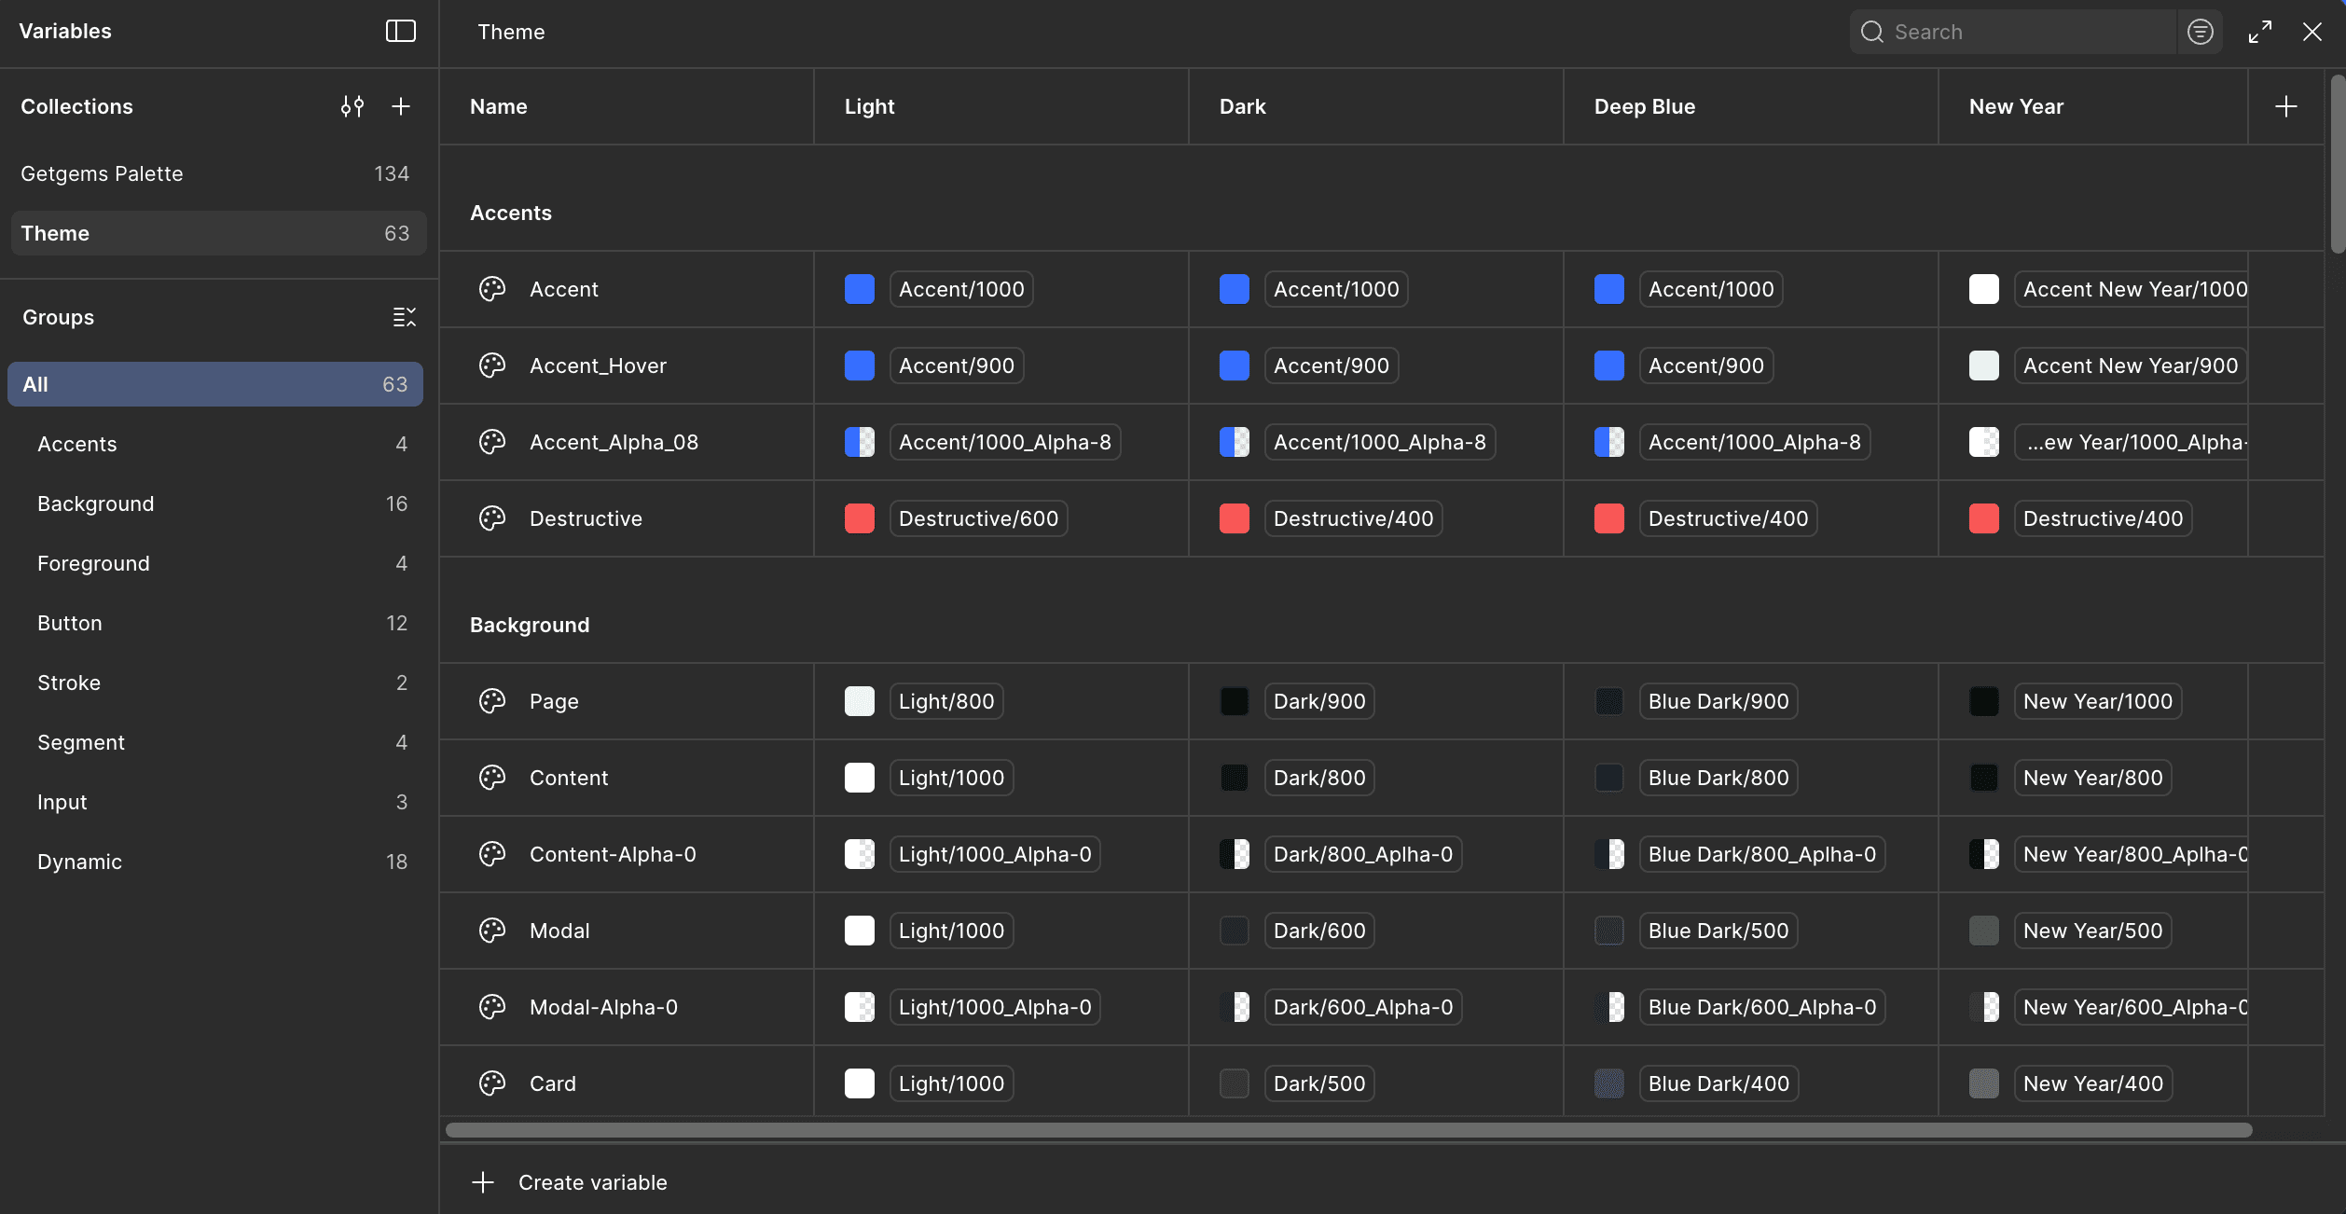Open the Dynamic group
Viewport: 2346px width, 1214px height.
(x=79, y=862)
